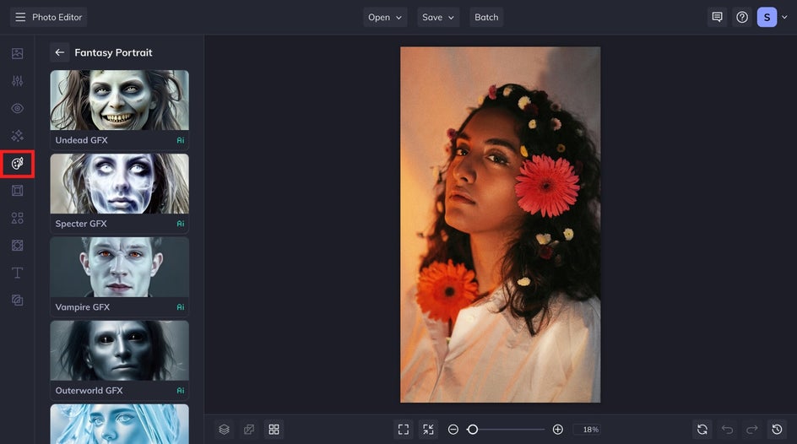Click the undo arrow icon
This screenshot has width=797, height=444.
[x=728, y=430]
